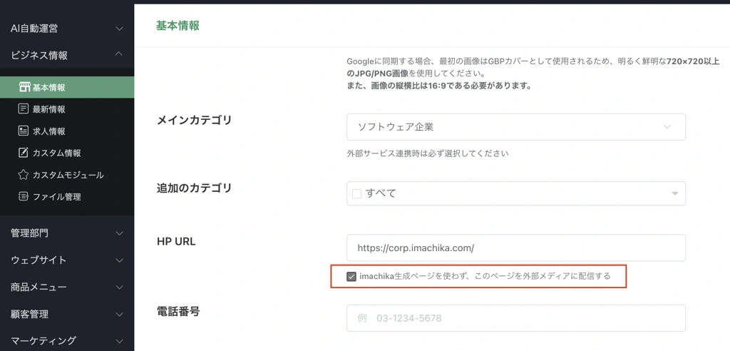Toggle the すべて checkbox in 追加のカテゴリ
Screen dimensions: 730x351
[x=357, y=194]
